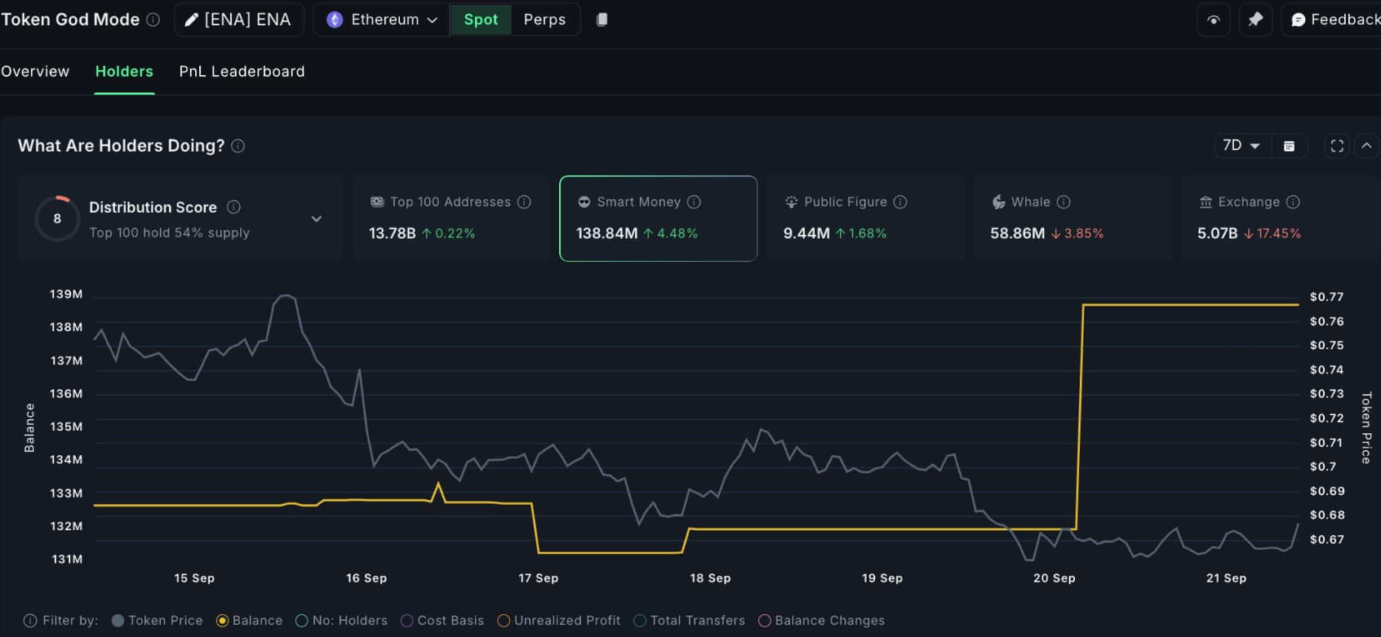1381x637 pixels.
Task: Click the Filter by info icon
Action: point(30,621)
